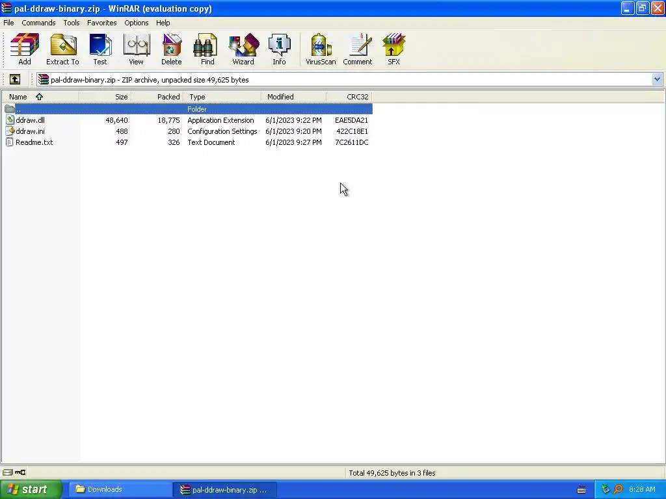This screenshot has width=666, height=499.
Task: Sort by the Type column header
Action: [222, 97]
